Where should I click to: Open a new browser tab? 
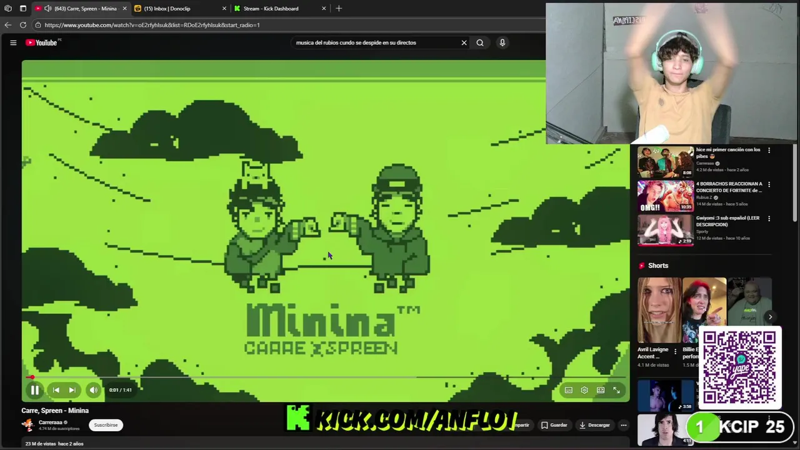tap(339, 9)
